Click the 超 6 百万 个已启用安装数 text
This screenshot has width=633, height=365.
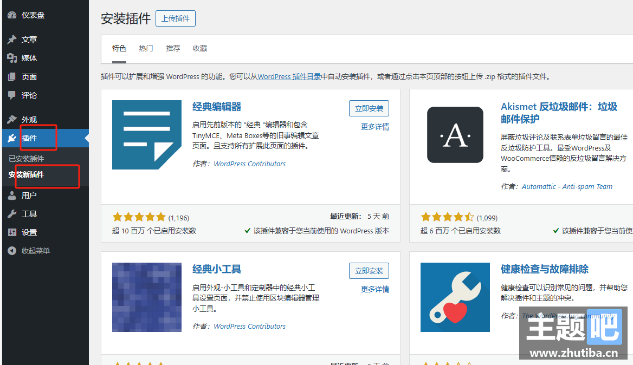coord(461,231)
